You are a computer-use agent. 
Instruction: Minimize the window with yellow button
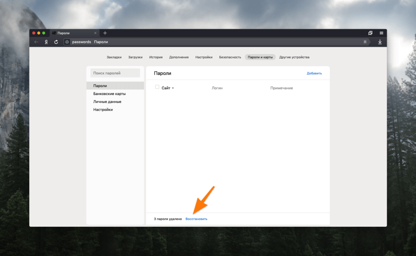tap(39, 33)
